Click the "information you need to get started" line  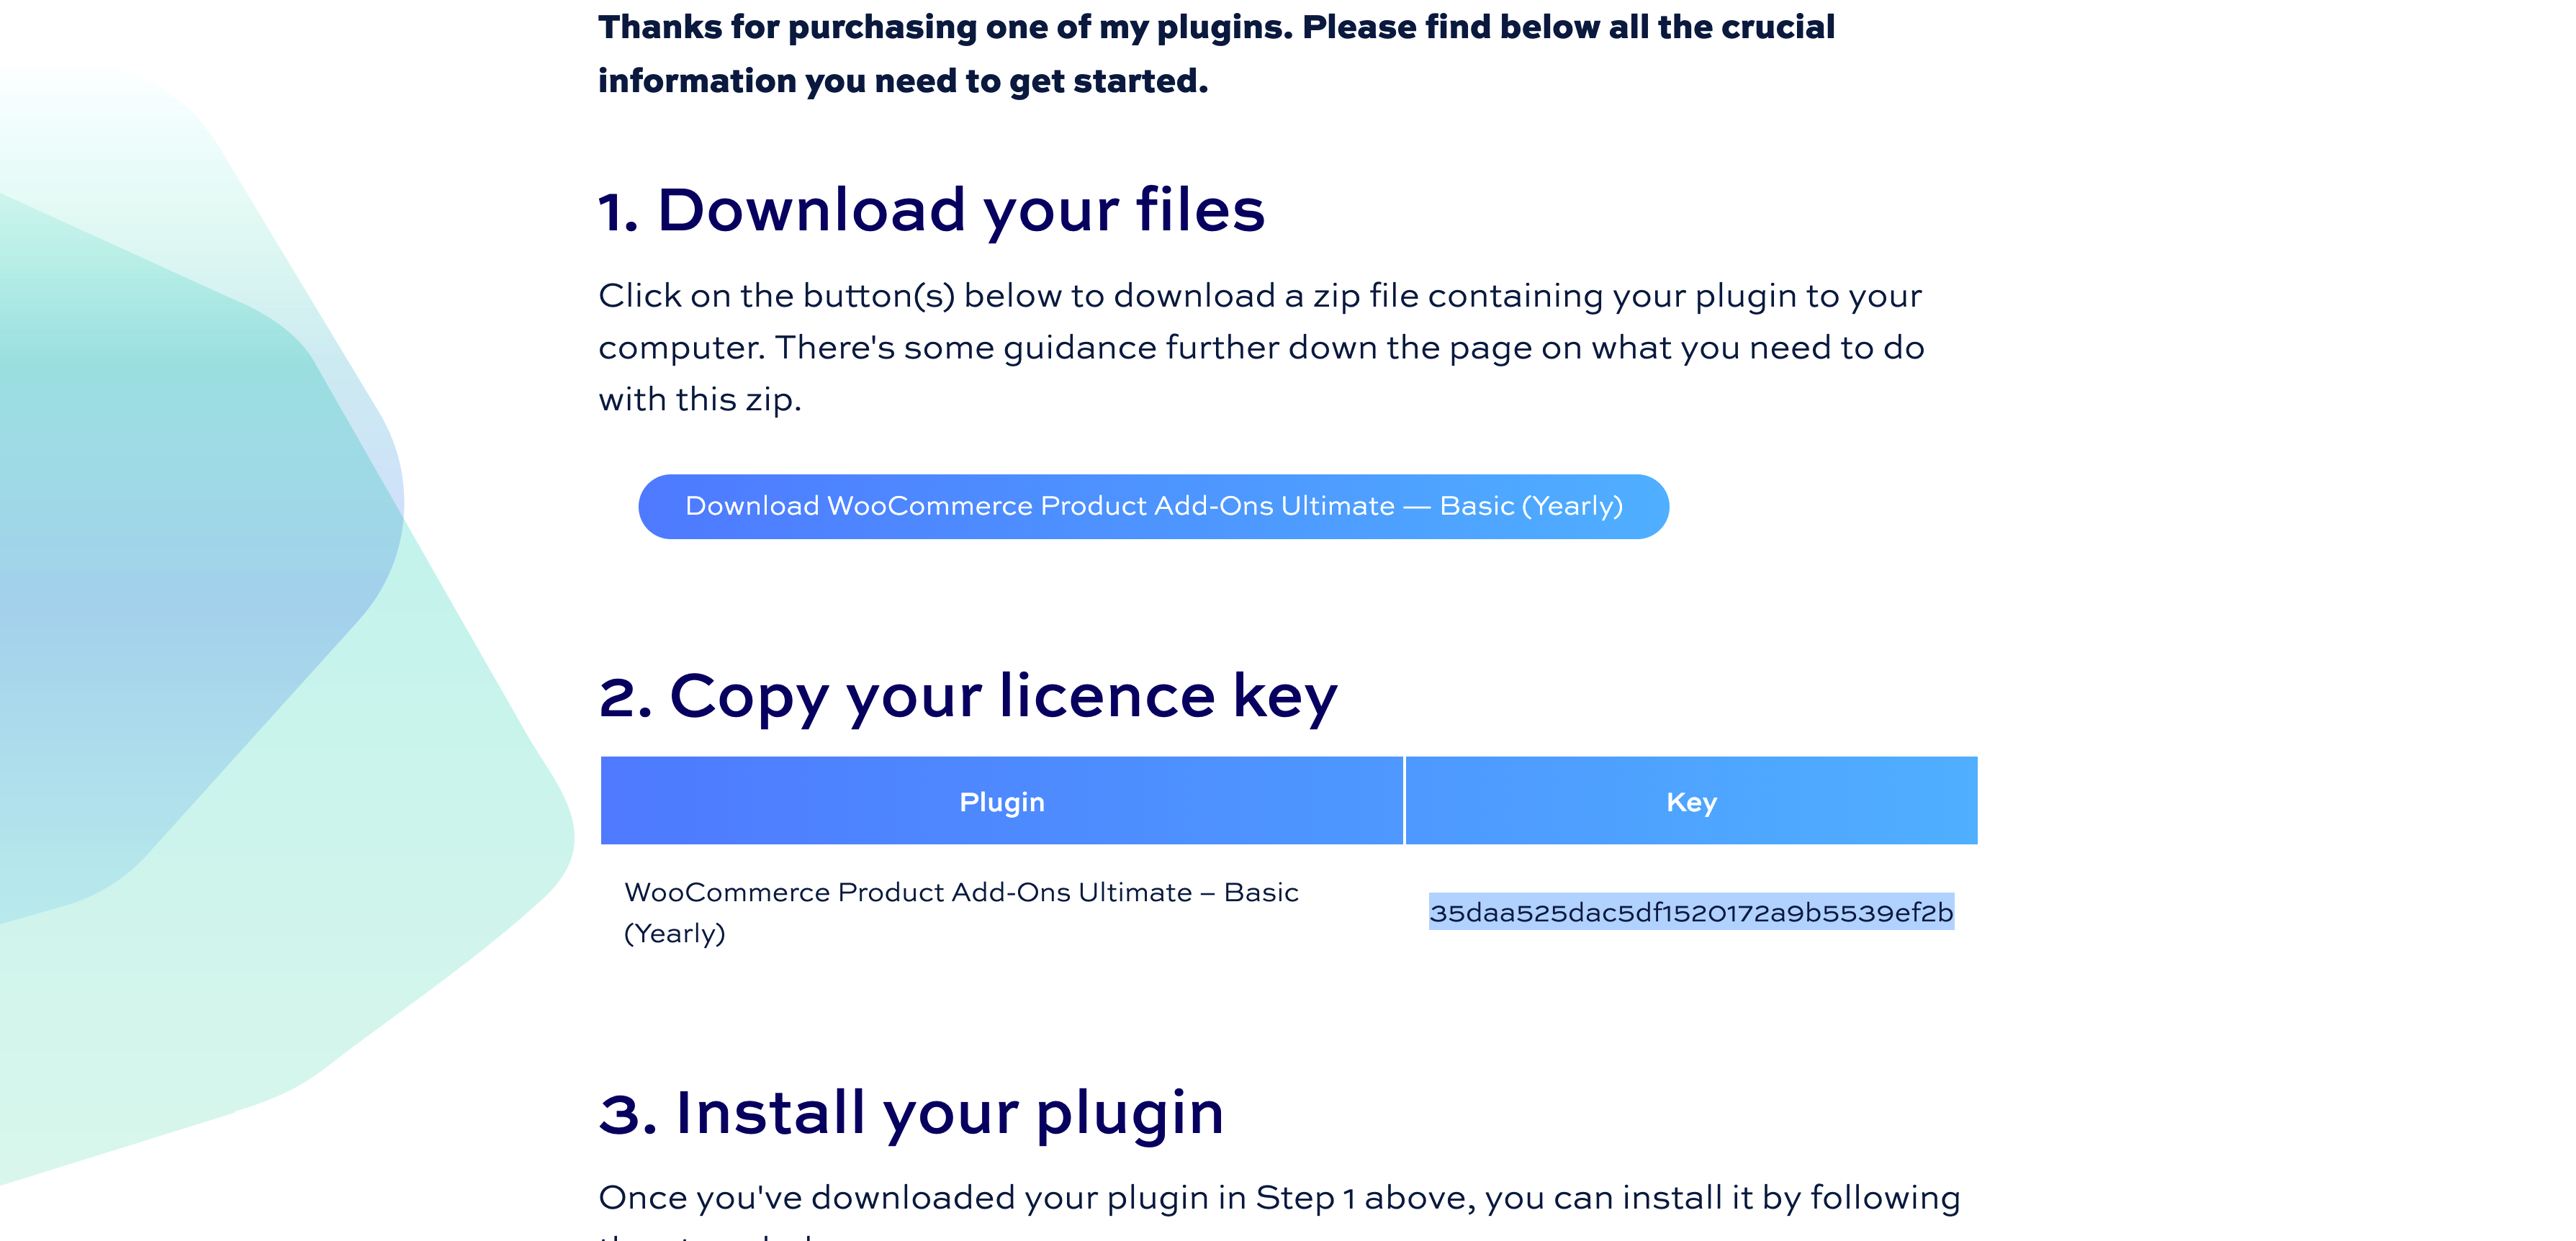903,81
